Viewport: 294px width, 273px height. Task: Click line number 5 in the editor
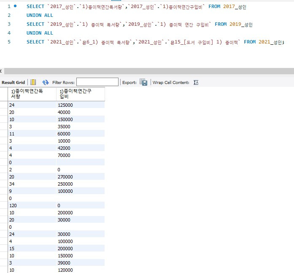click(x=9, y=42)
